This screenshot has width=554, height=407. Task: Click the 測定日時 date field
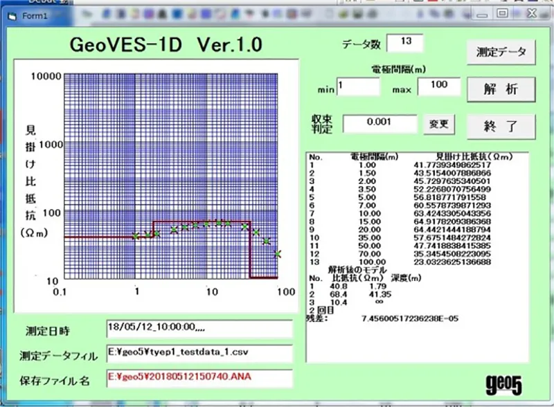(199, 329)
